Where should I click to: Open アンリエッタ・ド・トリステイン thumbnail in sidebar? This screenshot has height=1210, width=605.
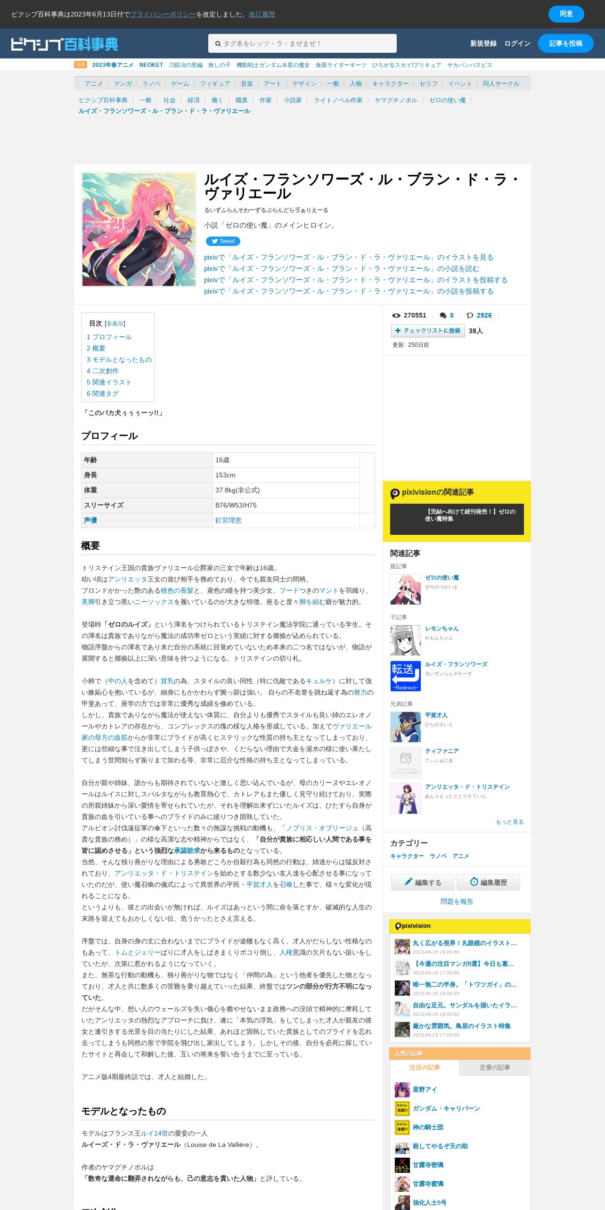pos(405,799)
